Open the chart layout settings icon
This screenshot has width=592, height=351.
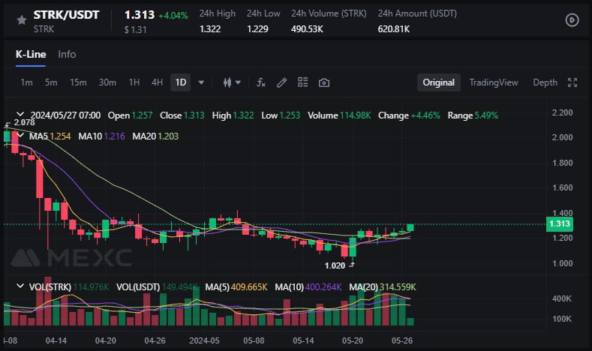303,82
